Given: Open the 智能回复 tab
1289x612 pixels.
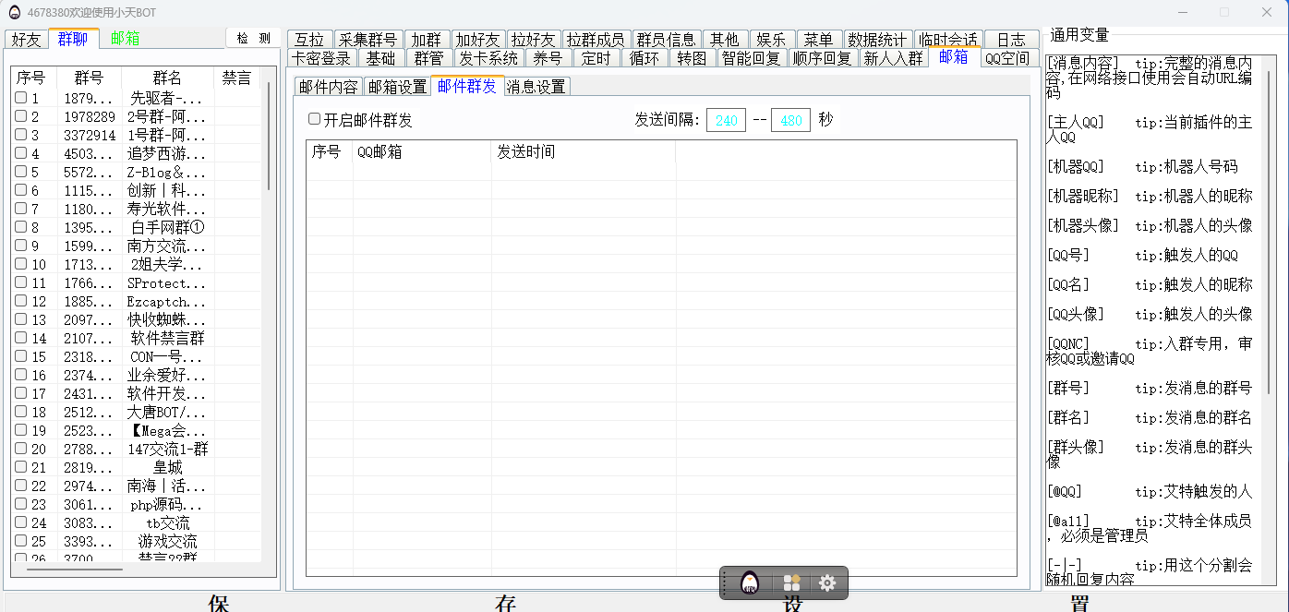Looking at the screenshot, I should (x=751, y=58).
